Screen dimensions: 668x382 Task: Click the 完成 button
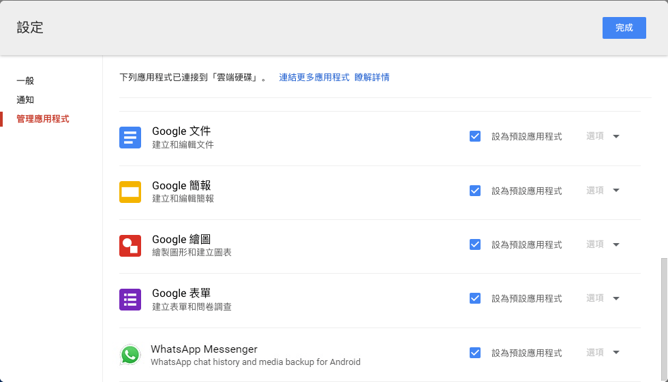coord(624,28)
